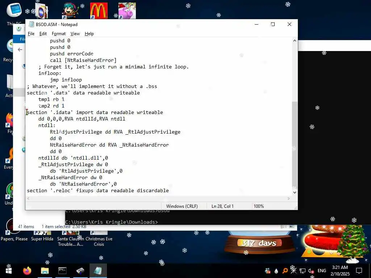
Task: Switch File Explorer to details view icon
Action: click(283, 227)
